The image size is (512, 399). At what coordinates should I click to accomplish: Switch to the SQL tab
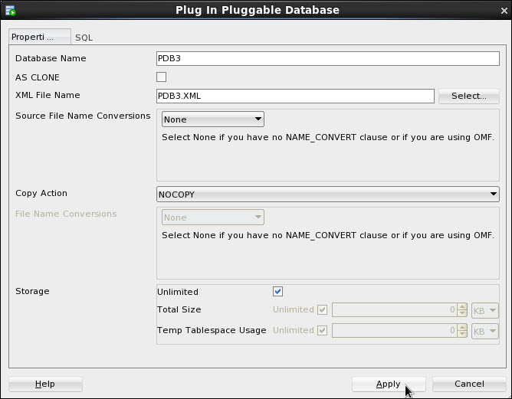[84, 38]
